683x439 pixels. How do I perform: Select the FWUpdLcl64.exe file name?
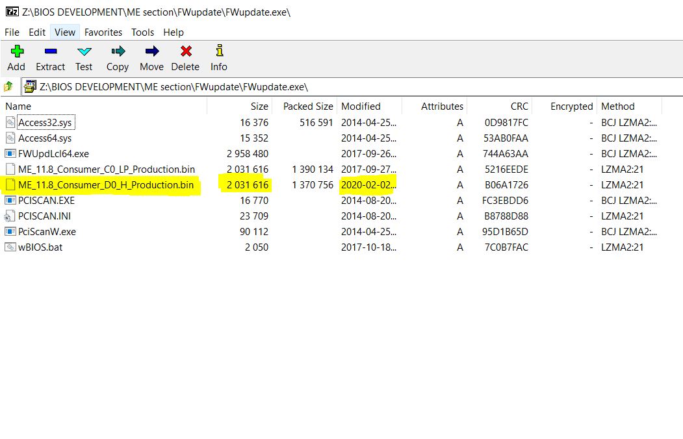53,153
